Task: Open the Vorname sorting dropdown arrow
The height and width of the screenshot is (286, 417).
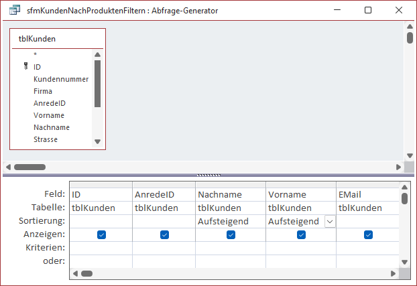Action: (329, 221)
